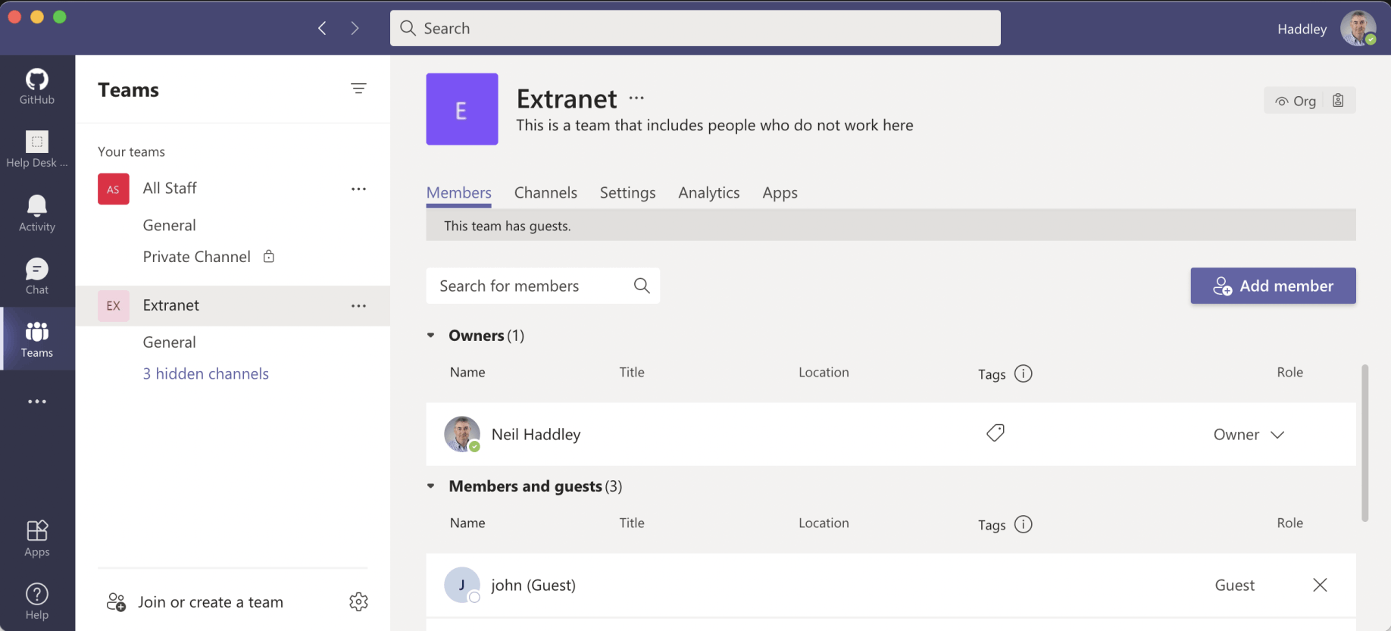Click the members list vertical scrollbar
Image resolution: width=1391 pixels, height=631 pixels.
pyautogui.click(x=1364, y=443)
